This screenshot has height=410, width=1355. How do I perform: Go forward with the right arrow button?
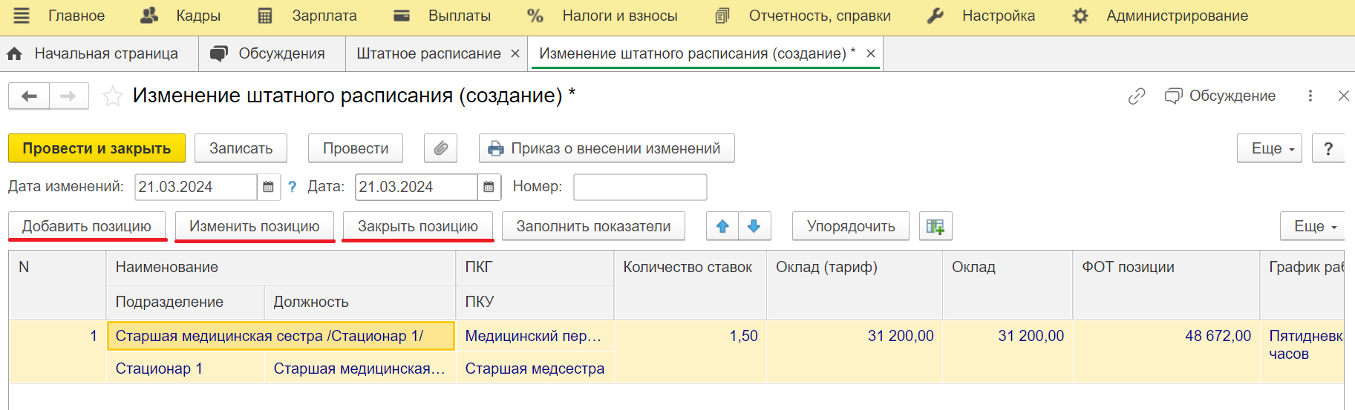(69, 96)
